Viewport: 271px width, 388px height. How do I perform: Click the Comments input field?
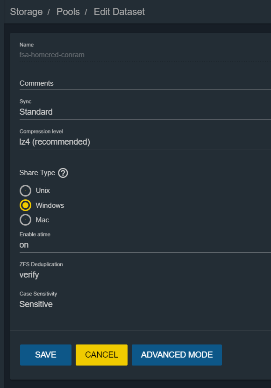tap(145, 83)
